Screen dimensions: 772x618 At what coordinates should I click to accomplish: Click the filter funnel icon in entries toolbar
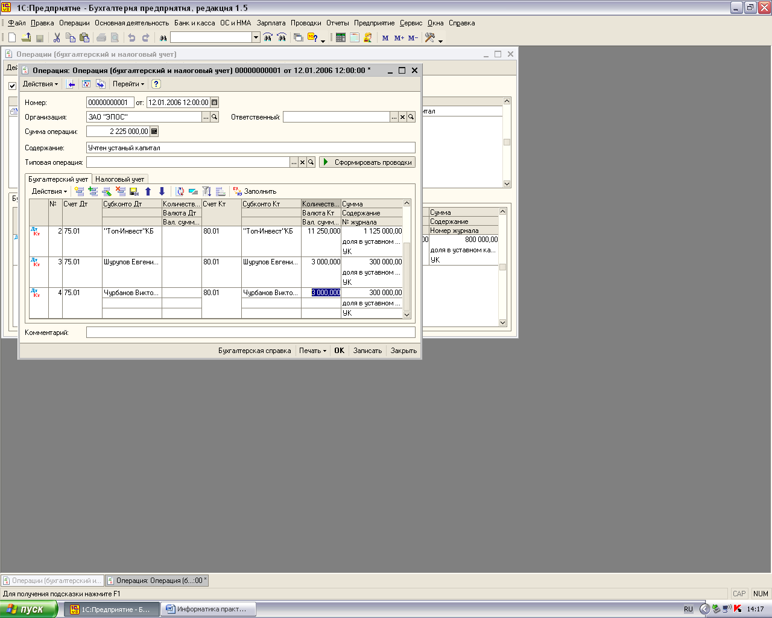(207, 191)
